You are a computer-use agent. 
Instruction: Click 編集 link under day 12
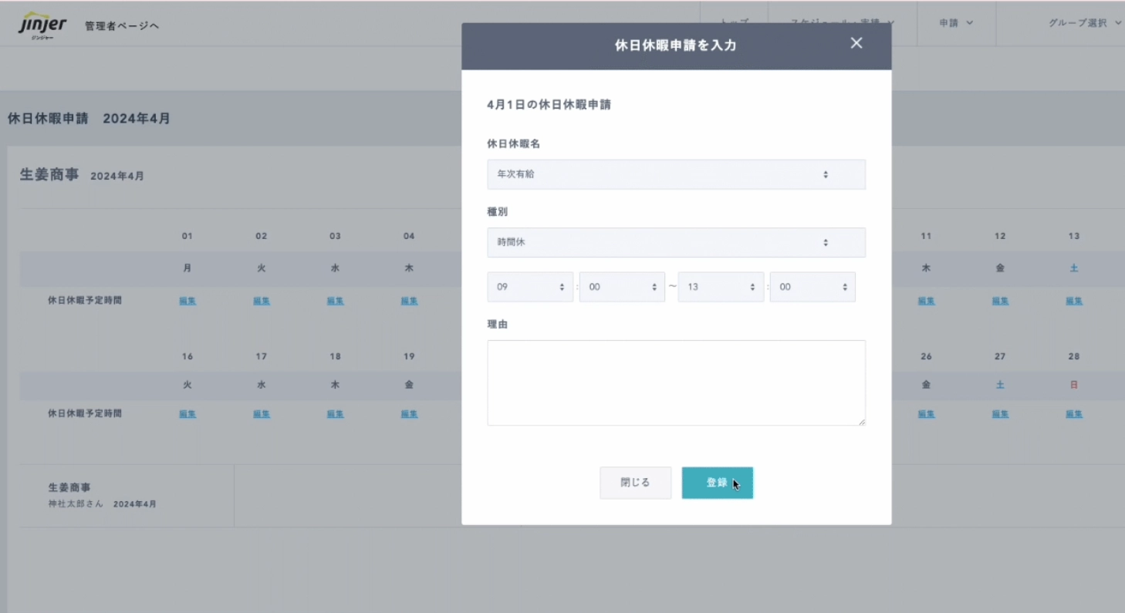tap(1000, 301)
